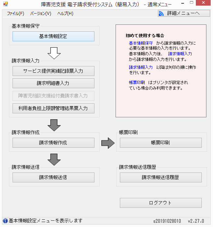Click the 請求情報作成 button
Image resolution: width=213 pixels, height=227 pixels.
pos(53,143)
